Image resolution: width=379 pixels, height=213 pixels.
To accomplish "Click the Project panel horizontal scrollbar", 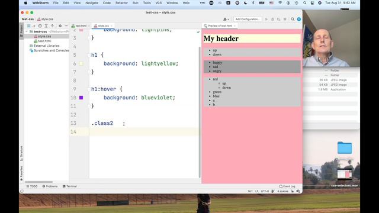I will coord(38,182).
